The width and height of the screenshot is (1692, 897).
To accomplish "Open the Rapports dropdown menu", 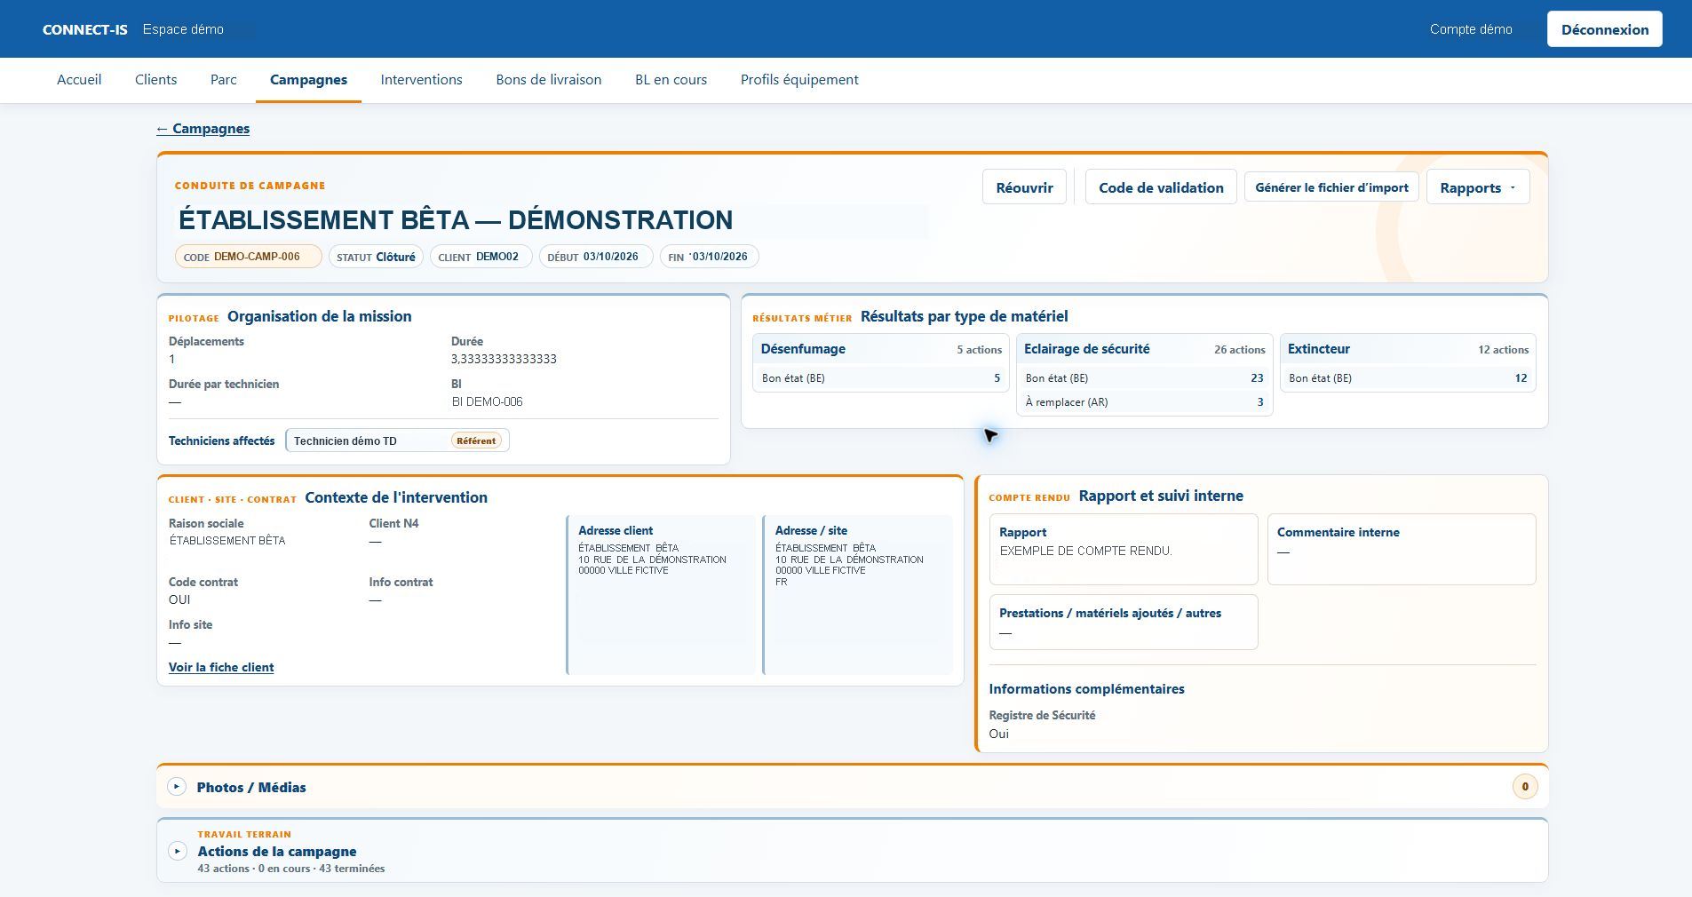I will click(1478, 187).
